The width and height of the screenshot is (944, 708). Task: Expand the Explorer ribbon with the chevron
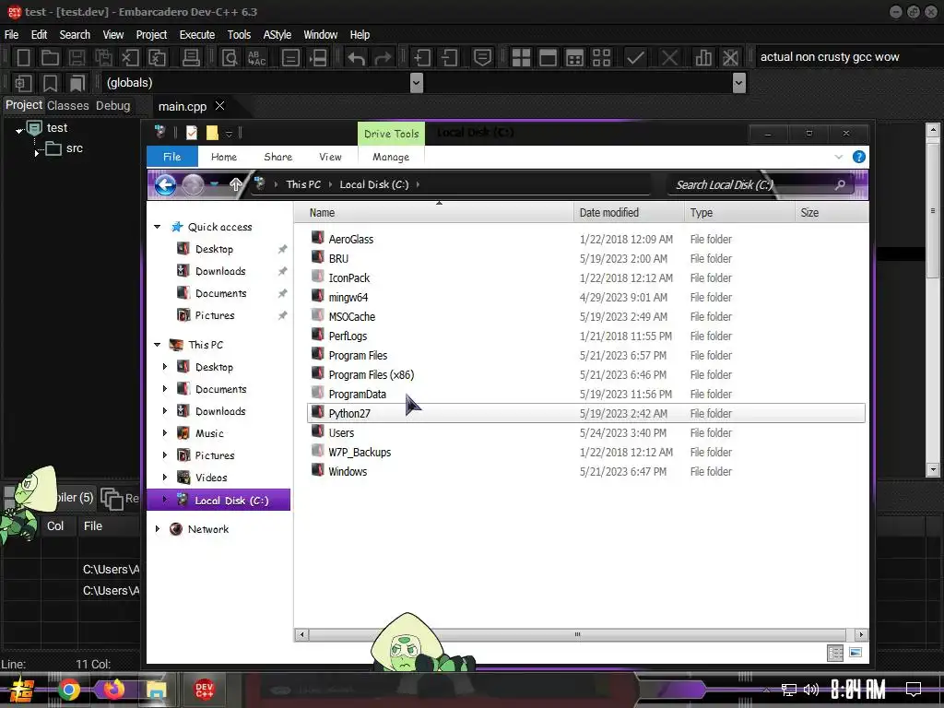839,157
